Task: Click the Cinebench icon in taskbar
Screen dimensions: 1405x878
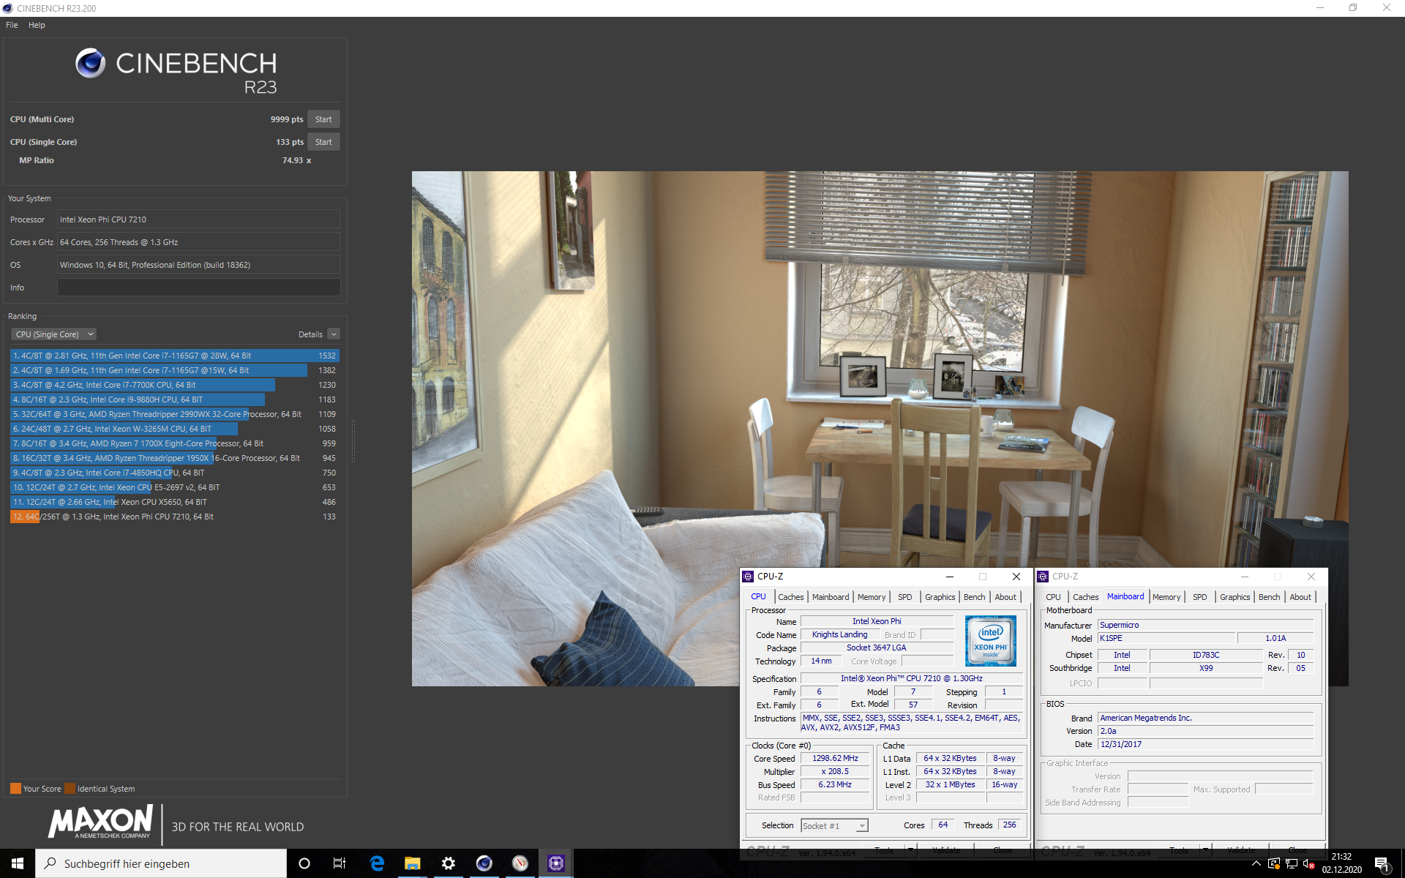Action: (484, 863)
